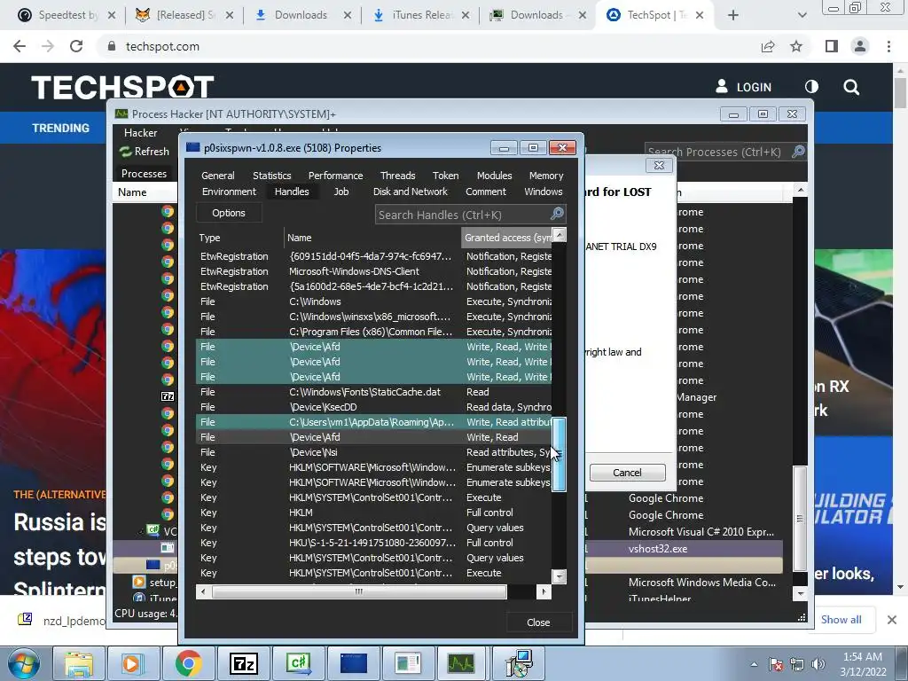Select the HKLM key with Full control
Viewport: 908px width, 681px height.
pyautogui.click(x=373, y=513)
